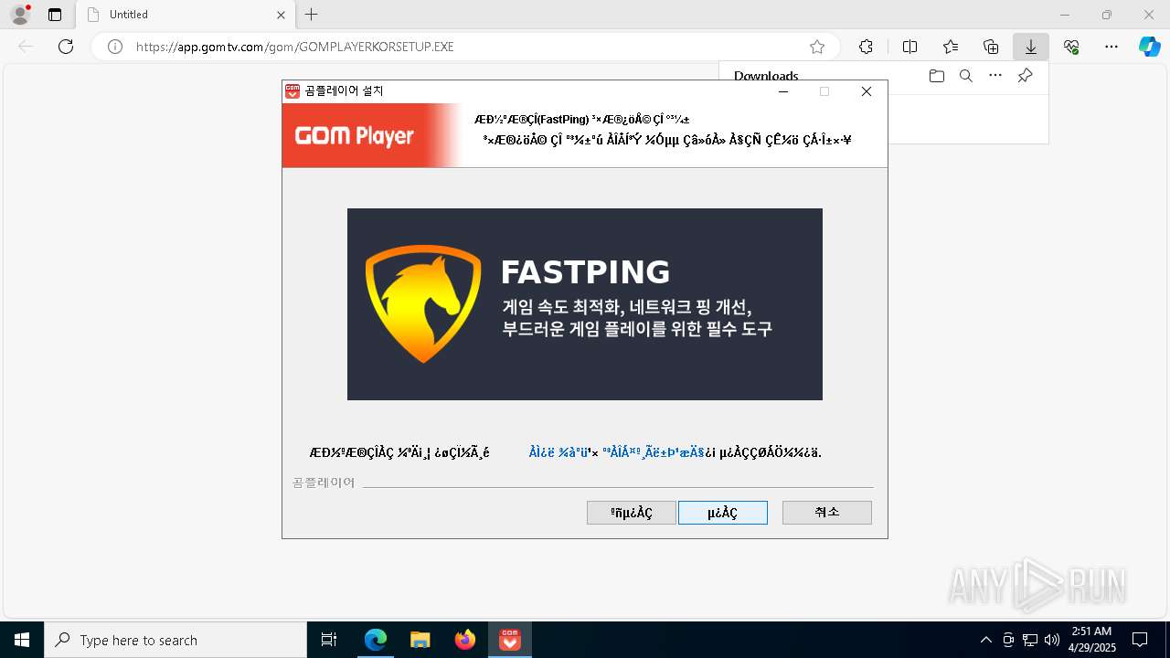Launch Firefox from taskbar
1170x658 pixels.
coord(465,640)
